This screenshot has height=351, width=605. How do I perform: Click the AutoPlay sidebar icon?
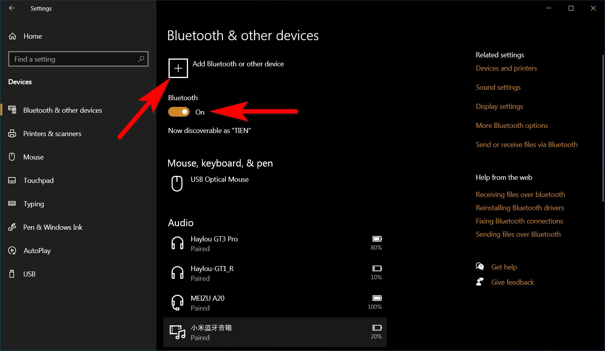pos(12,250)
